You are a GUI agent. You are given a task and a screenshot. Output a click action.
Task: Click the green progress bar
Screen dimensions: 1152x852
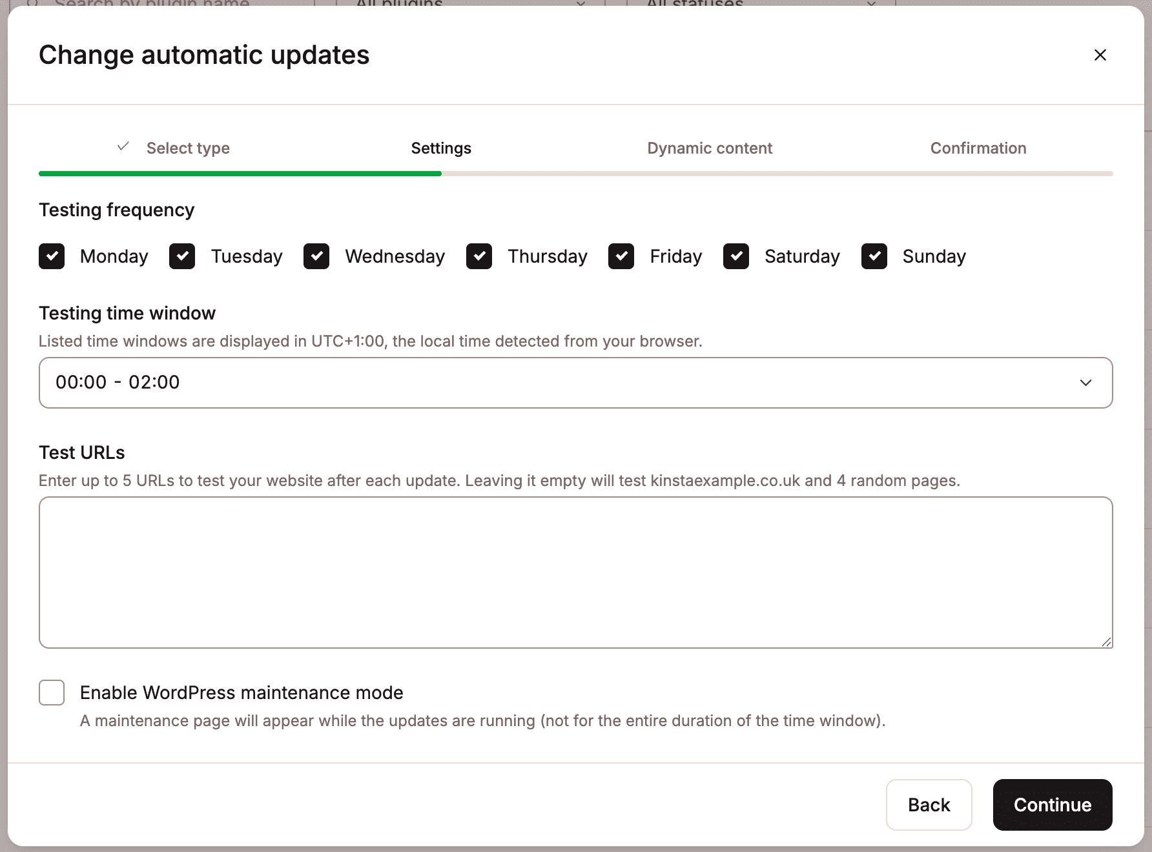pyautogui.click(x=239, y=173)
